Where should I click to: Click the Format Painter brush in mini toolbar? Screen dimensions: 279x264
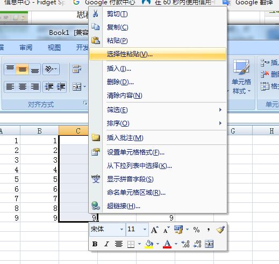[x=220, y=230]
